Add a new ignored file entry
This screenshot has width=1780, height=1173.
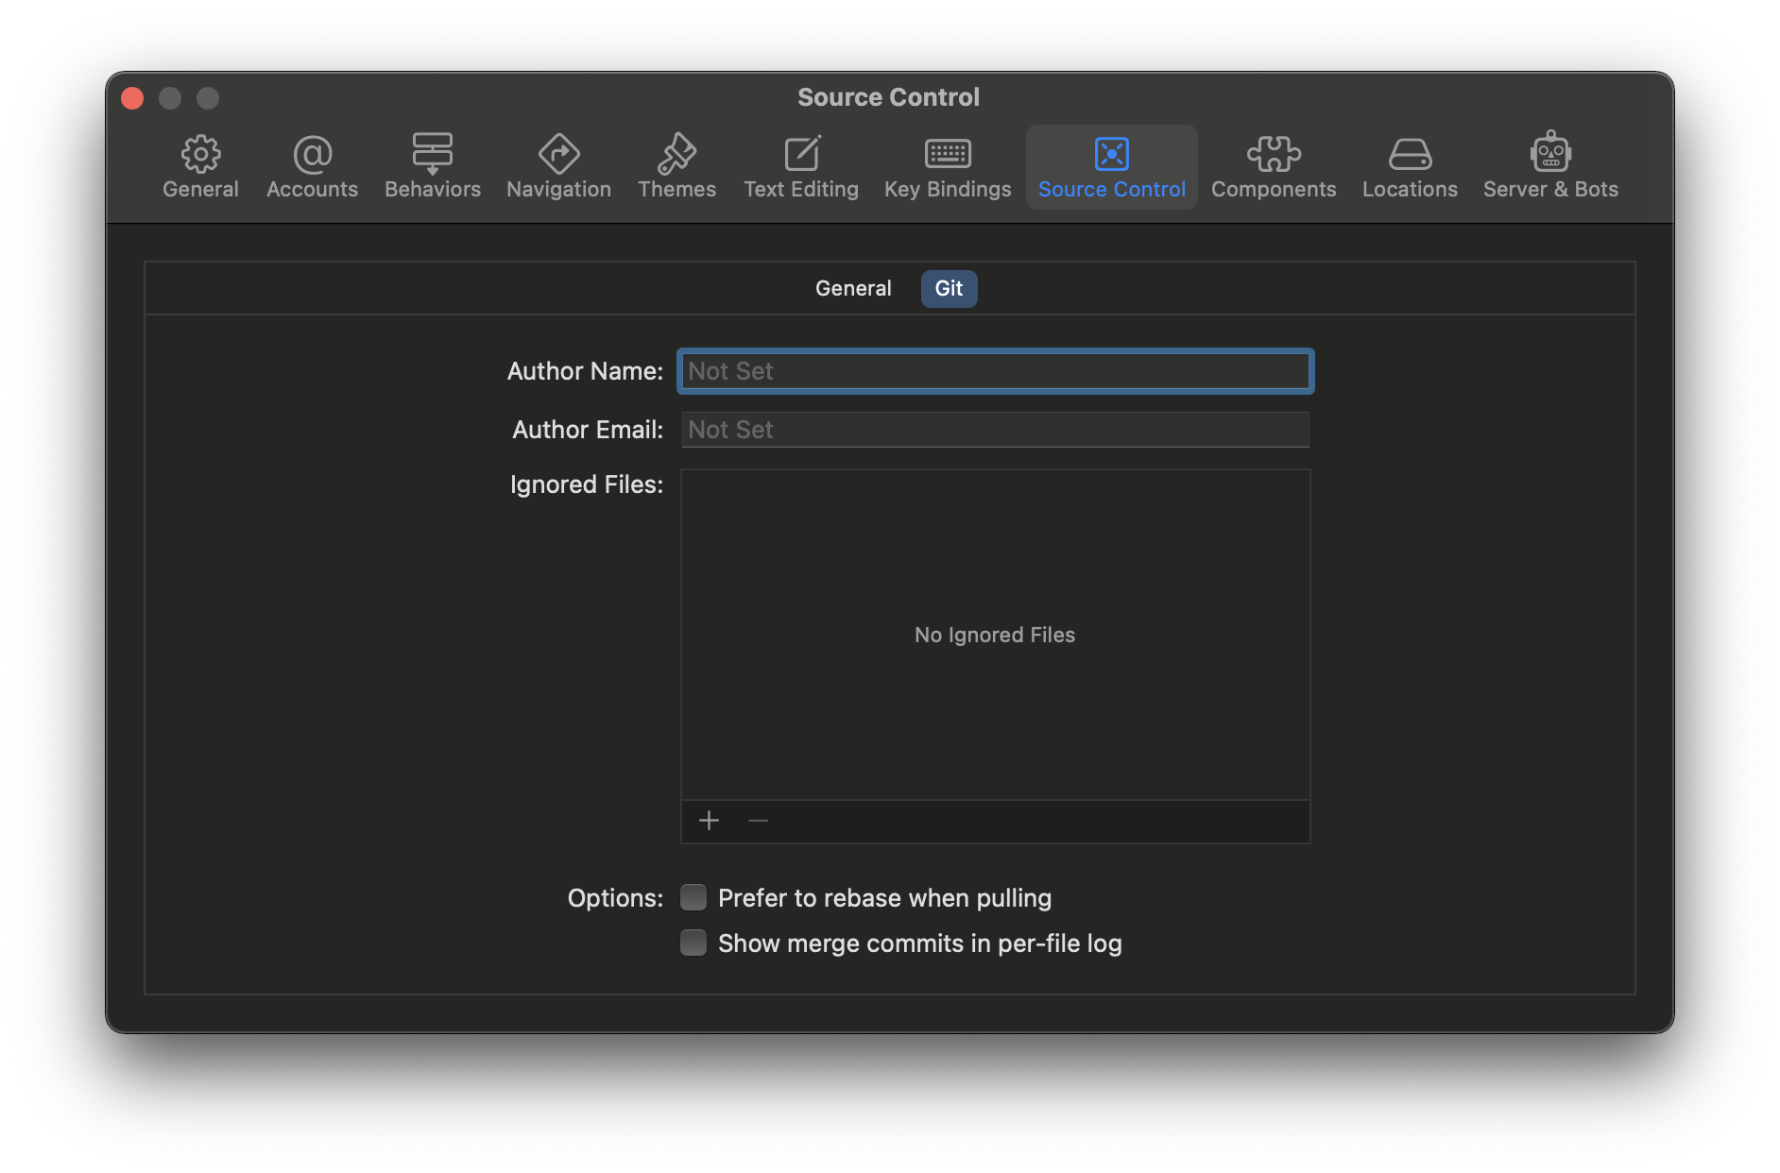point(709,821)
